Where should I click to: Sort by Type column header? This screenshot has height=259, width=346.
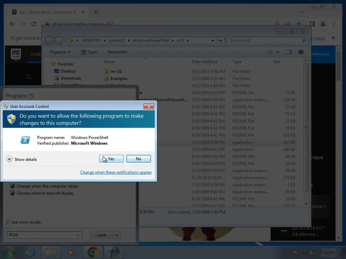coord(237,62)
